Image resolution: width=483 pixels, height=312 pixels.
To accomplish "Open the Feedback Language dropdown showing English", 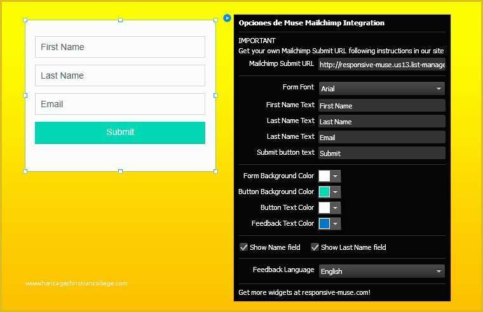I will tap(382, 271).
